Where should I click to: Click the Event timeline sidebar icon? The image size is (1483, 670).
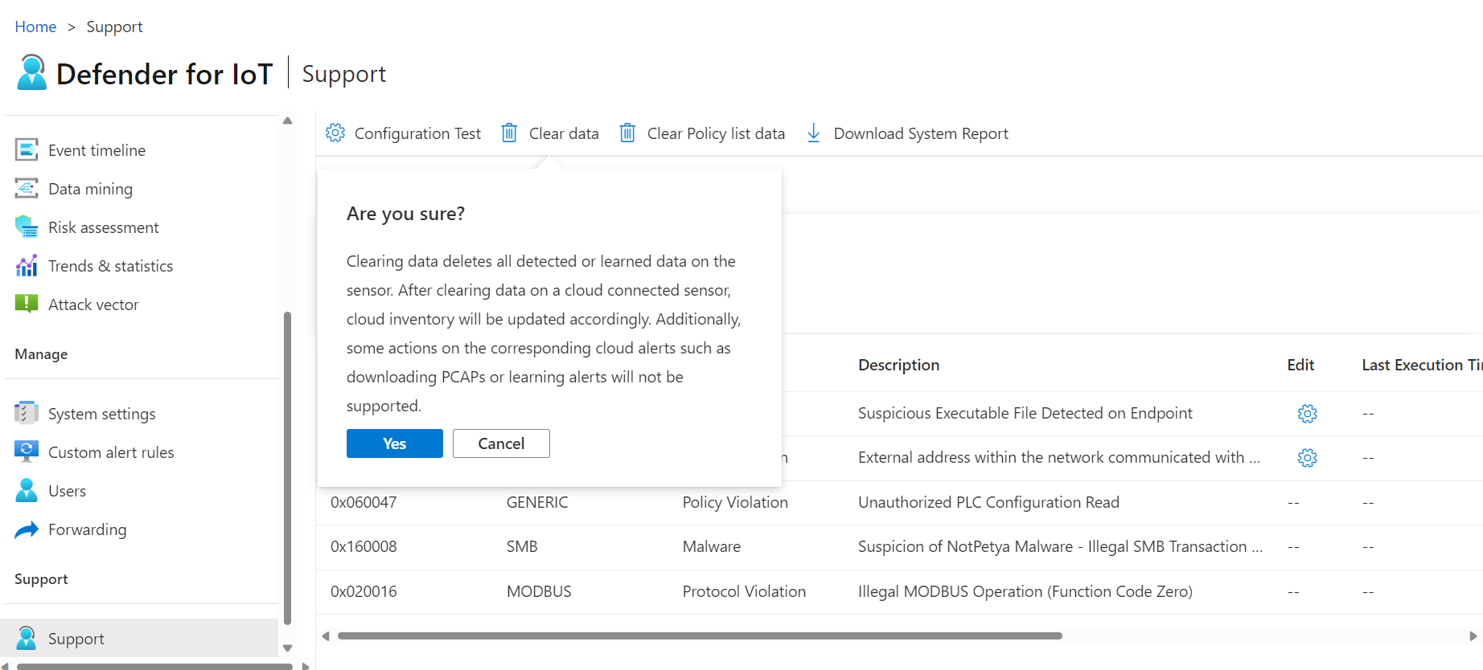tap(27, 150)
